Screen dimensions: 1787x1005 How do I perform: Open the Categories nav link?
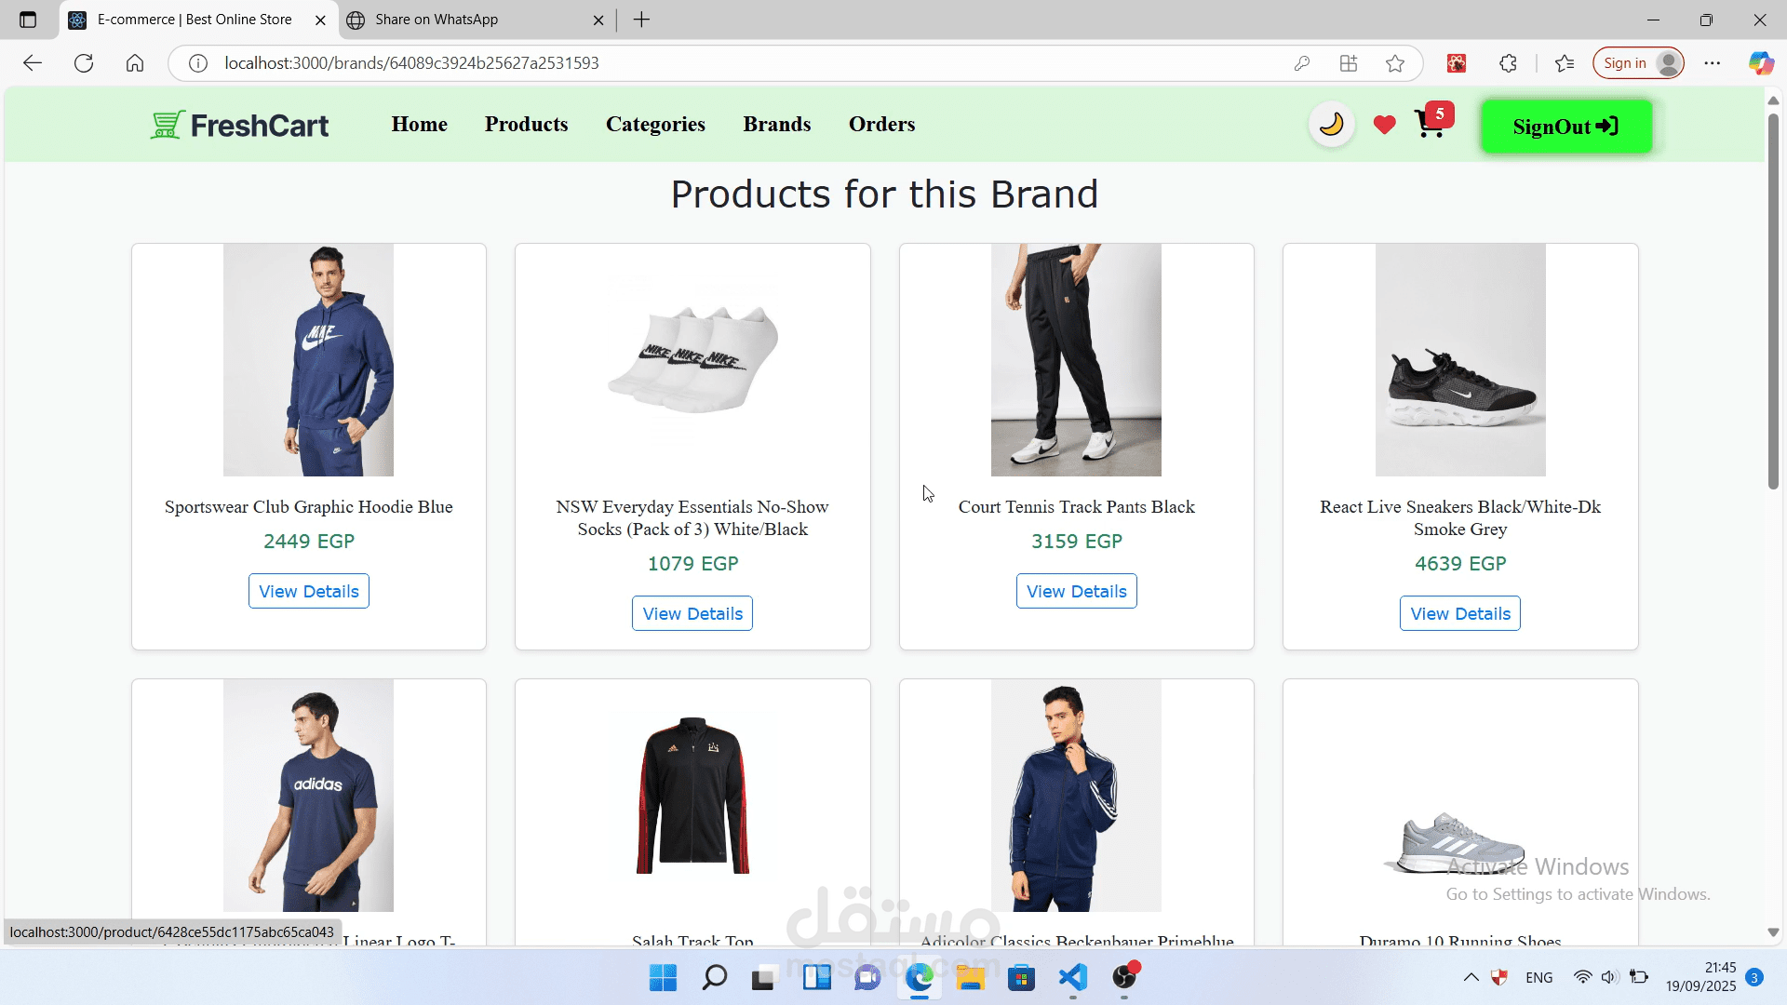655,124
